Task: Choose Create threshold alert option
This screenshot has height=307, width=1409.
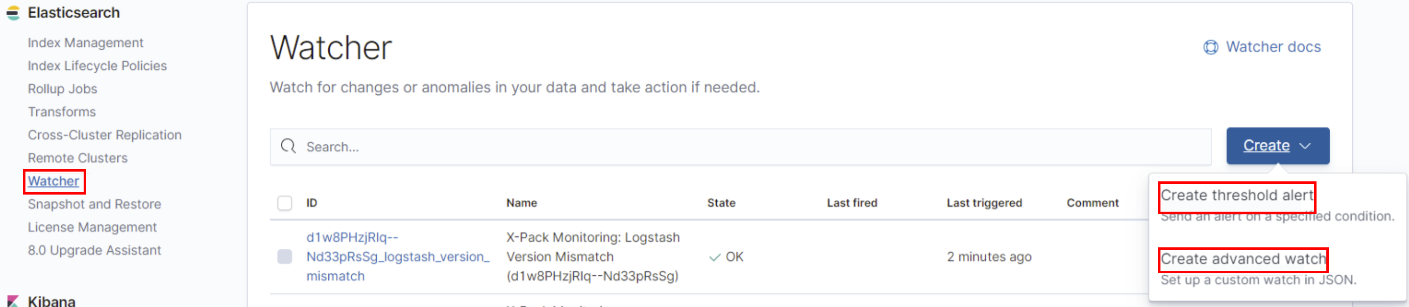Action: click(1237, 196)
